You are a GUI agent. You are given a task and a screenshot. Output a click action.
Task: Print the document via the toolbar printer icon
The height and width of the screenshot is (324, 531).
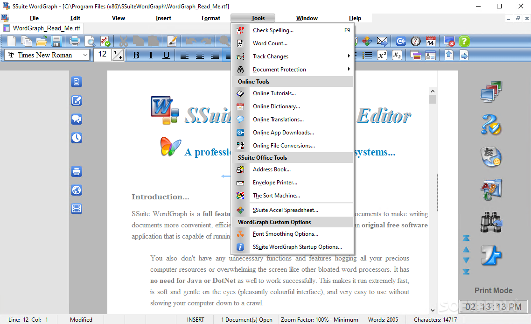[x=75, y=42]
